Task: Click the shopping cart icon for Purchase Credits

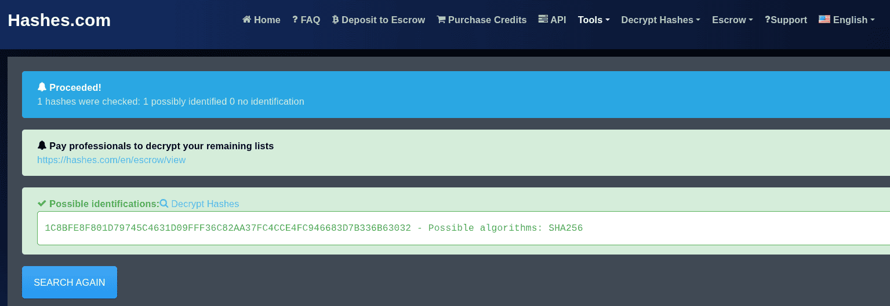Action: pos(441,20)
